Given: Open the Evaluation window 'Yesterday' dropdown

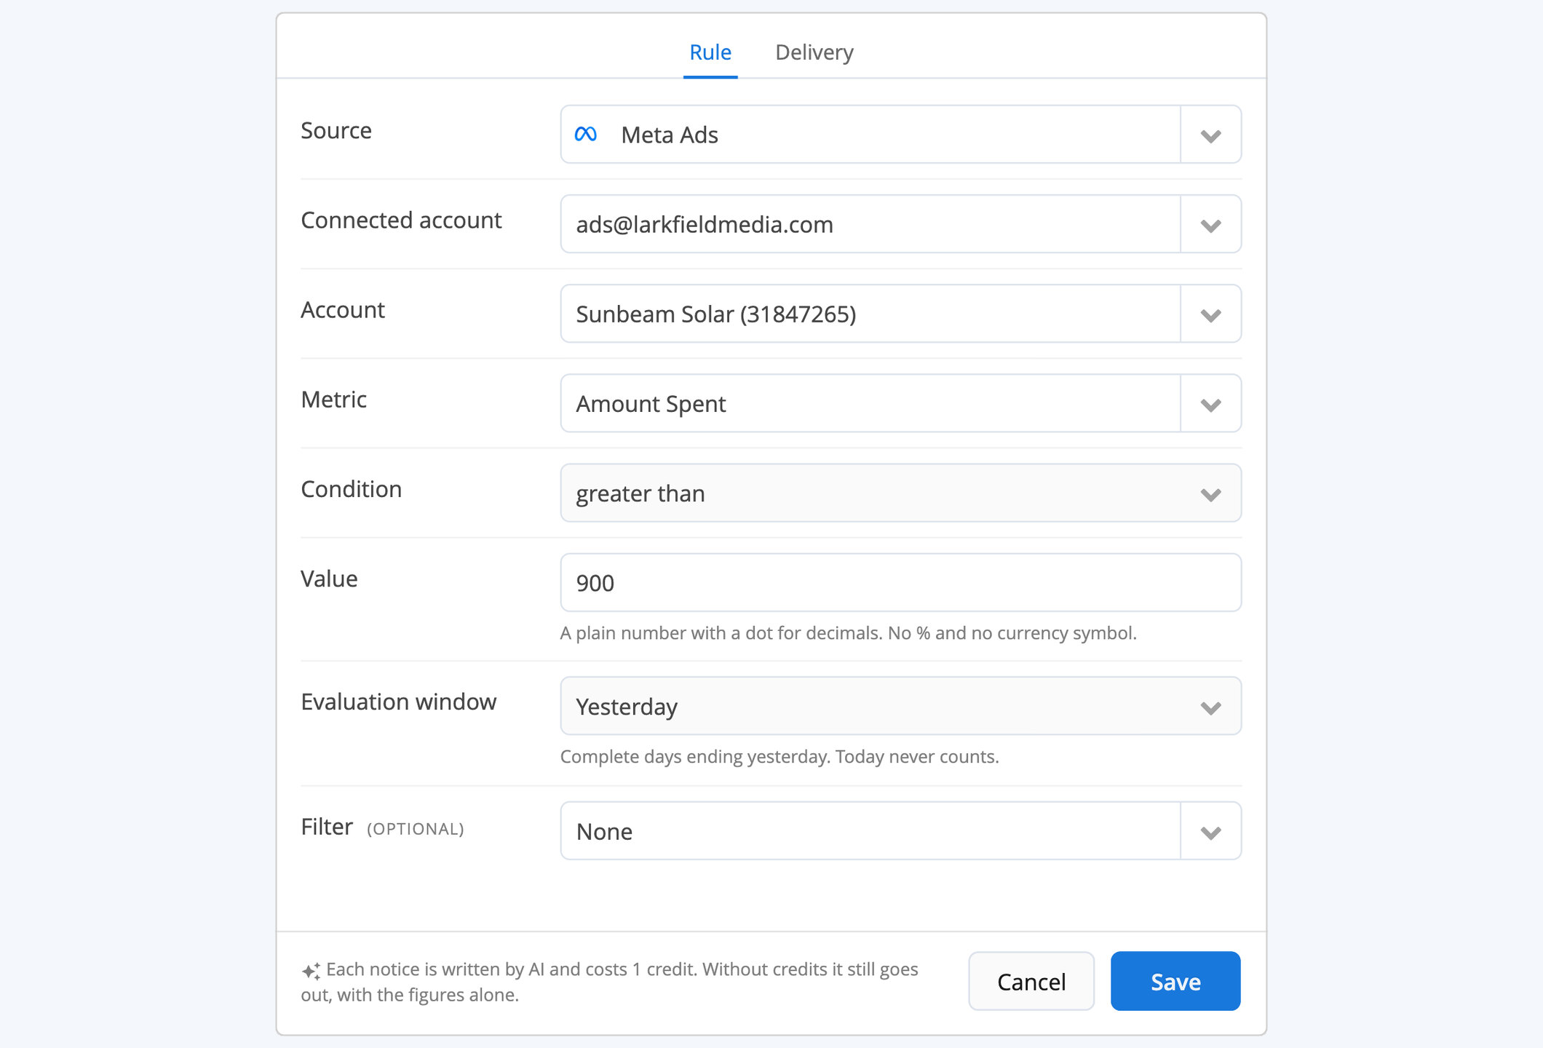Looking at the screenshot, I should (x=901, y=706).
